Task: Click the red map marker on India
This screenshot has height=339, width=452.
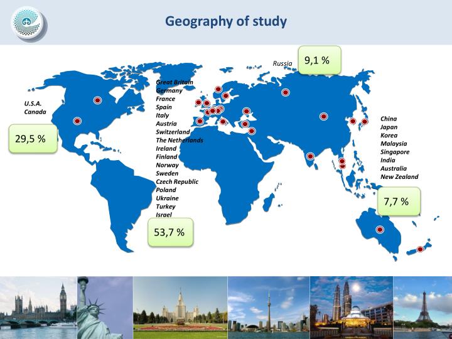Action: coord(310,156)
